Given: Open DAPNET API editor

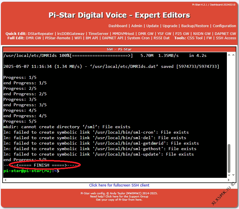Looking at the screenshot, I should (x=113, y=38).
